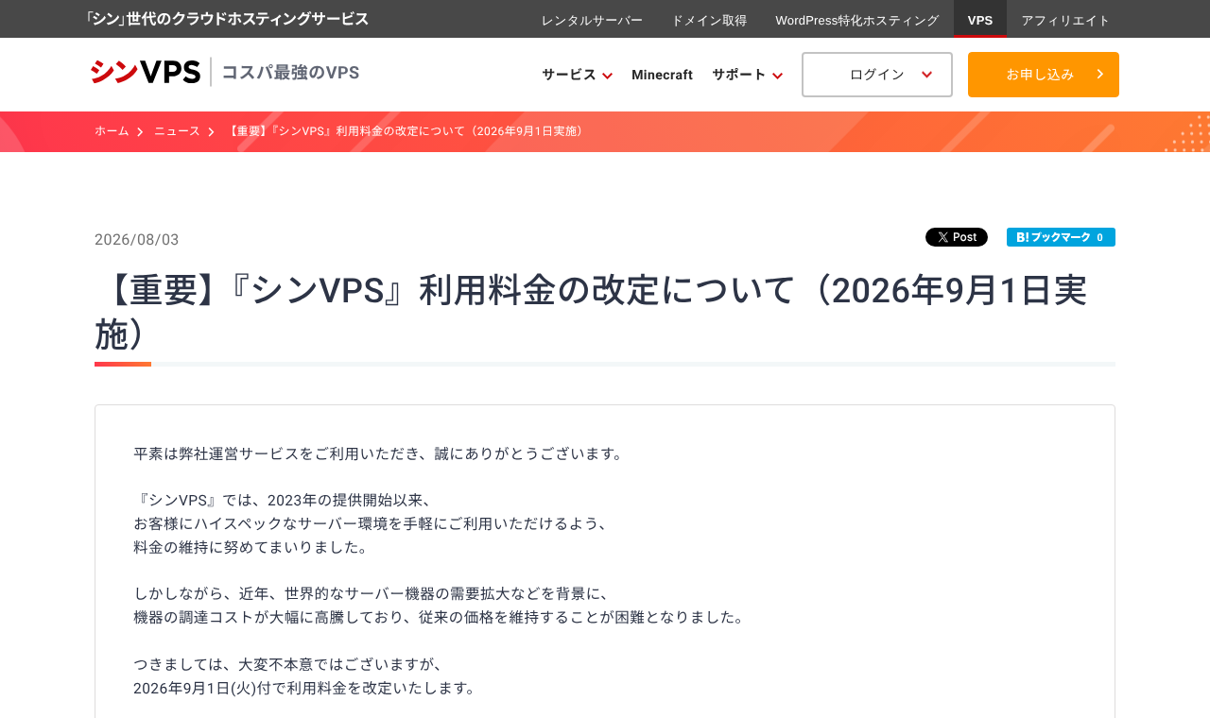Click the コスパ最強のVPS tagline

point(290,72)
